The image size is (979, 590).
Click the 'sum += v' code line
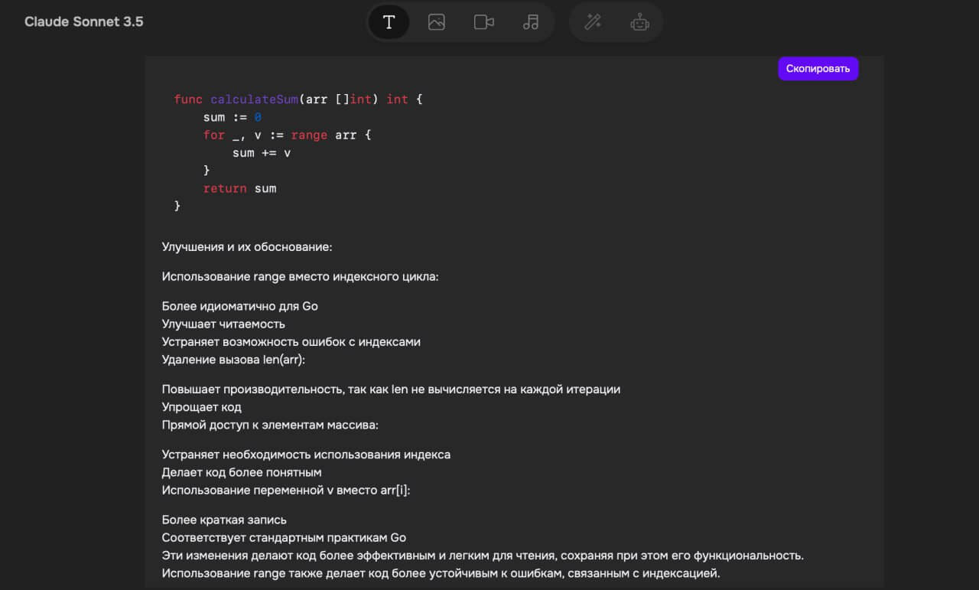[x=262, y=153]
